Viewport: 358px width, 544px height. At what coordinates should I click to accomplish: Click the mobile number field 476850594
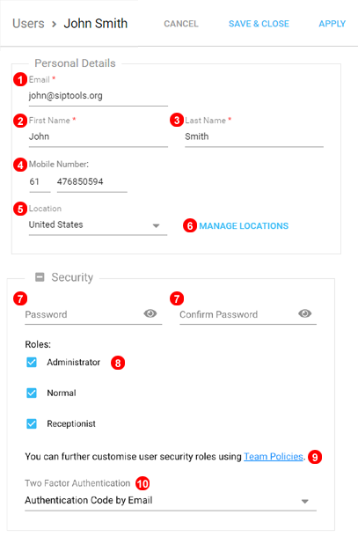(x=91, y=182)
